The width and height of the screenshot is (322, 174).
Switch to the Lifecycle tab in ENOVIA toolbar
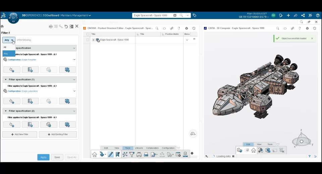(139, 148)
